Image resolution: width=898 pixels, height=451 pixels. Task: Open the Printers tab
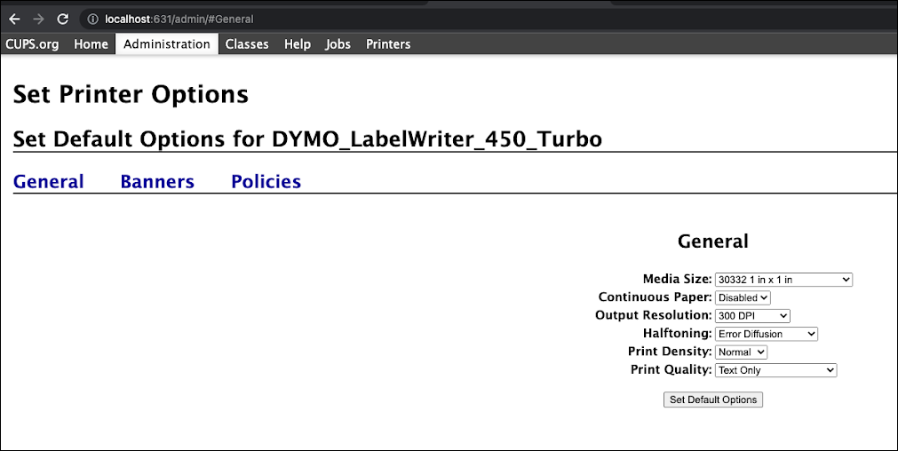[x=388, y=44]
